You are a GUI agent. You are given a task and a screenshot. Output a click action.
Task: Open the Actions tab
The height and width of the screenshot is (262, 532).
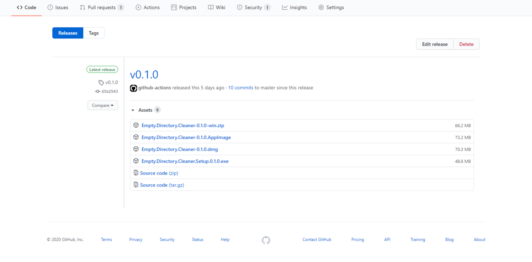click(x=148, y=8)
